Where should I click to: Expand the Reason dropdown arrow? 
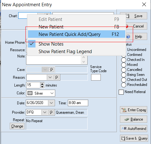pos(50,77)
